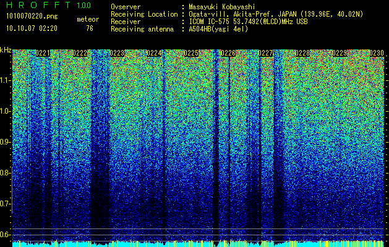Click the 'meteor' label
Viewport: 389px width, 247px height.
[88, 19]
